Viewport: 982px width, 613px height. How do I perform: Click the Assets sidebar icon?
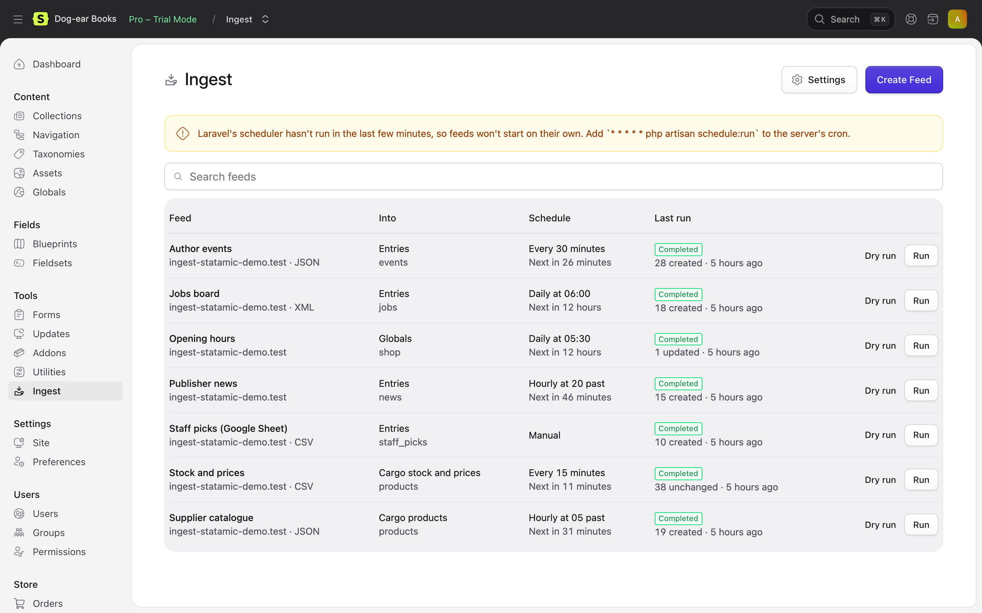pyautogui.click(x=19, y=173)
